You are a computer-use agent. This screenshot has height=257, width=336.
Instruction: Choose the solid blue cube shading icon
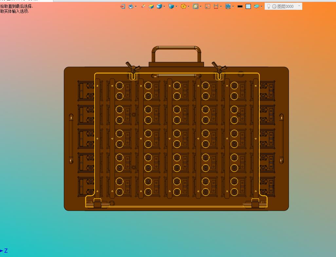pyautogui.click(x=159, y=7)
